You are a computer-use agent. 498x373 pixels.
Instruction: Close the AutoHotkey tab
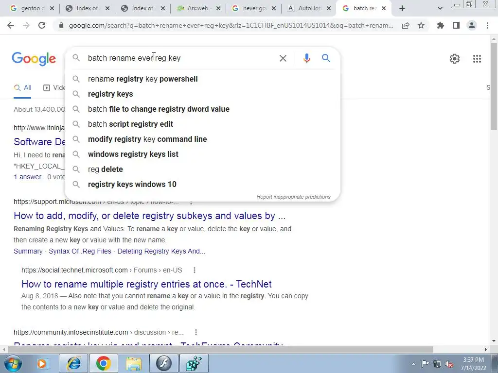coord(329,8)
